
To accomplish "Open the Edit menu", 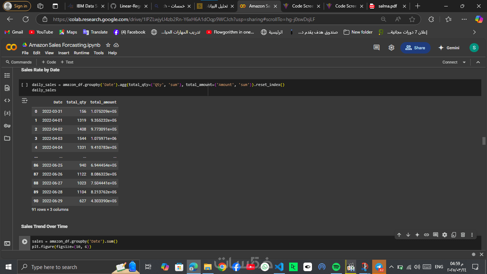I will [x=37, y=53].
